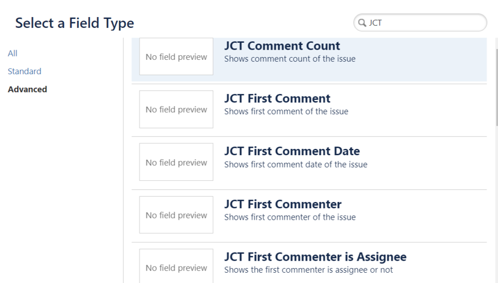The width and height of the screenshot is (498, 283).
Task: Click the field list vertical scrollbar
Action: pyautogui.click(x=495, y=86)
